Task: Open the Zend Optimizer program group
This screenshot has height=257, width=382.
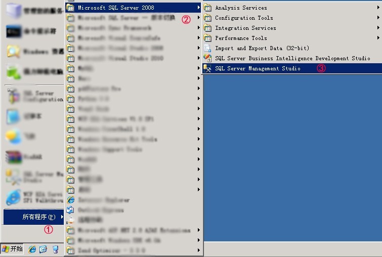Action: [x=133, y=250]
